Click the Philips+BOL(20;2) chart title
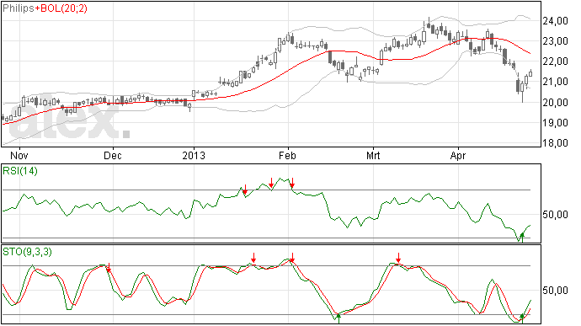Screen dimensions: 581x326 point(45,8)
